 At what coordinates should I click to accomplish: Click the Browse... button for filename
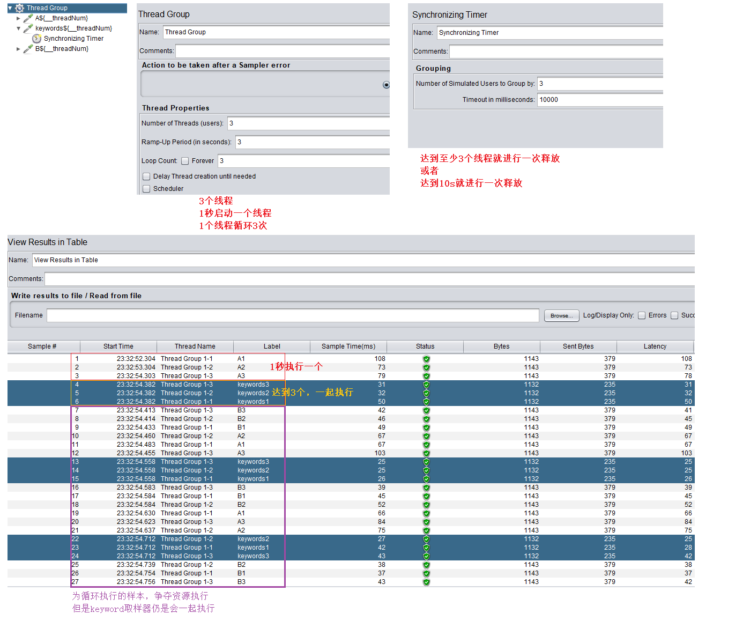(x=562, y=315)
